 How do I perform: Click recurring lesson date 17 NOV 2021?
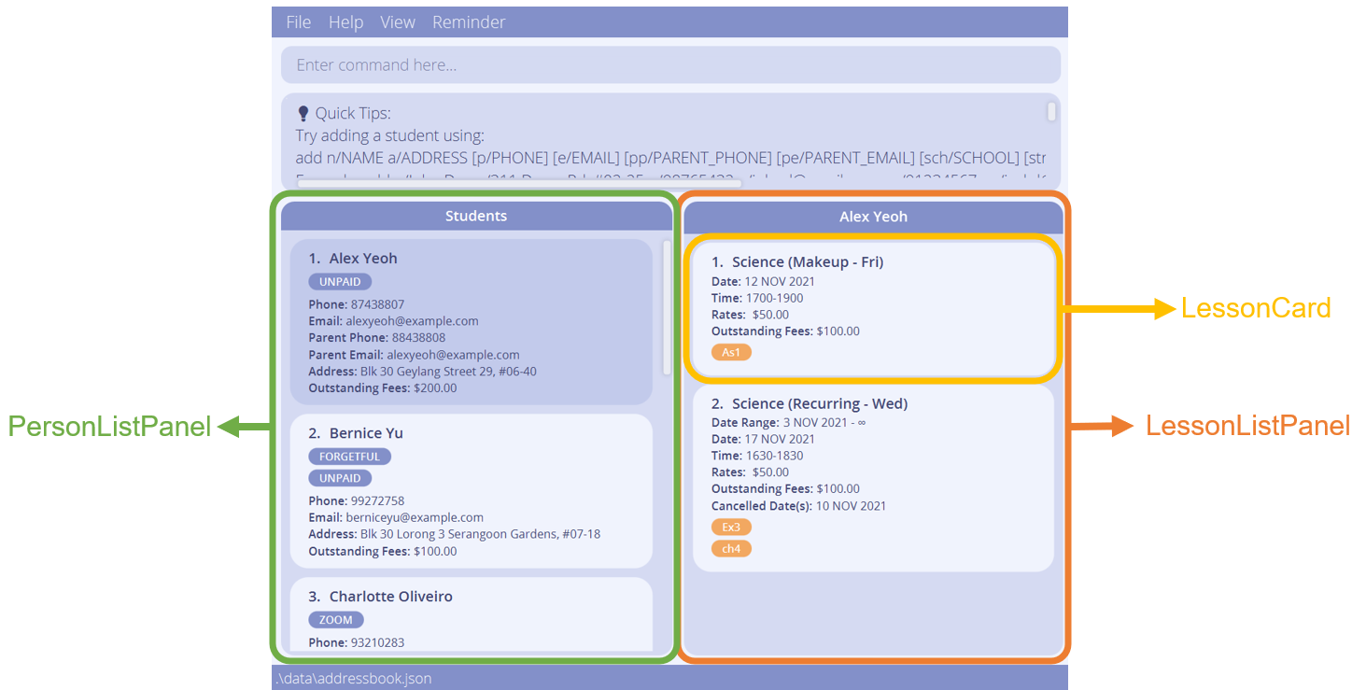click(779, 440)
